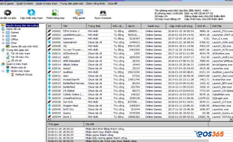Click the status icon beside FIFA Online 3
This screenshot has height=142, width=233.
[49, 31]
